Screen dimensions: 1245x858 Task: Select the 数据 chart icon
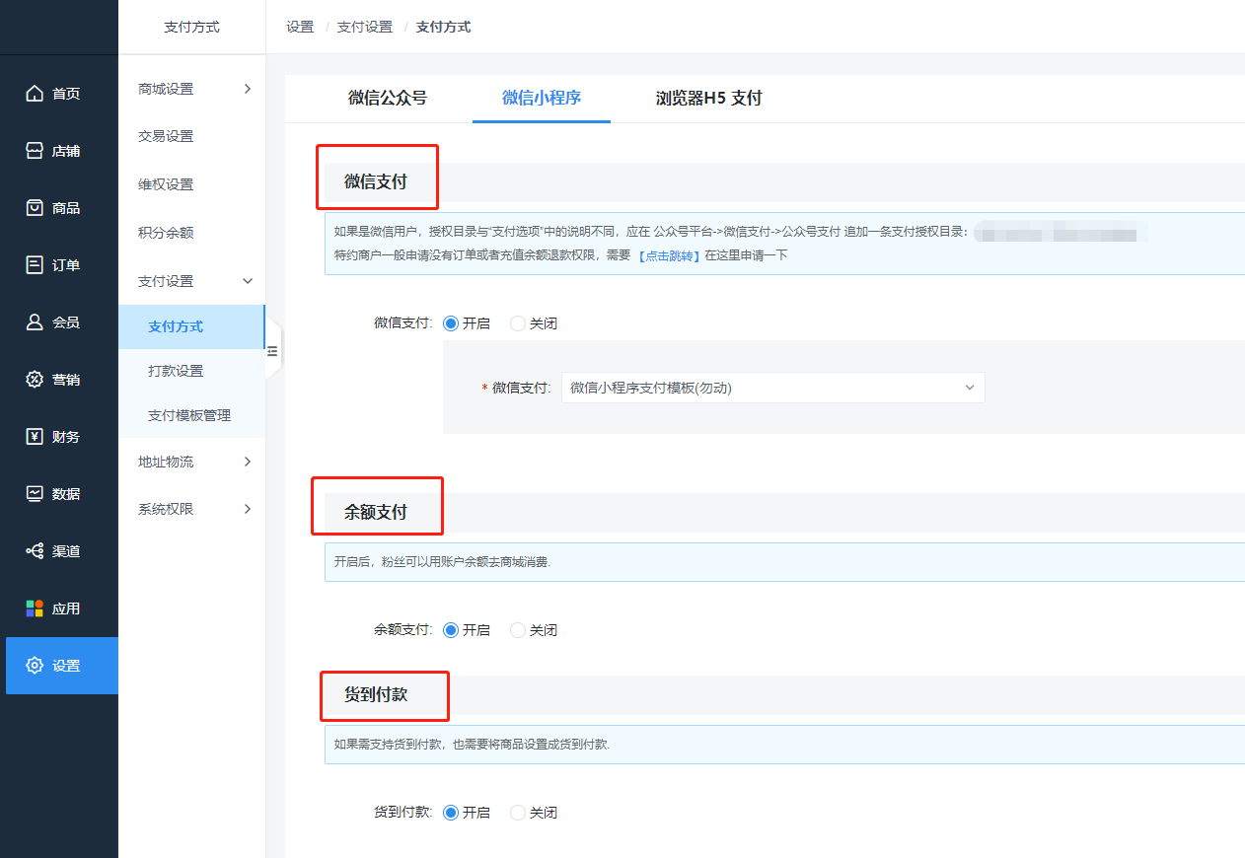35,494
